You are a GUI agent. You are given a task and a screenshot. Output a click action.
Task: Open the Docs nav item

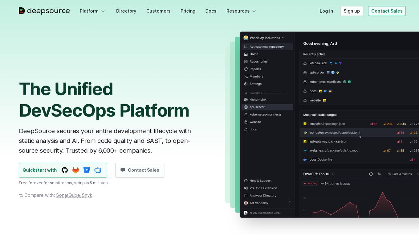(211, 11)
